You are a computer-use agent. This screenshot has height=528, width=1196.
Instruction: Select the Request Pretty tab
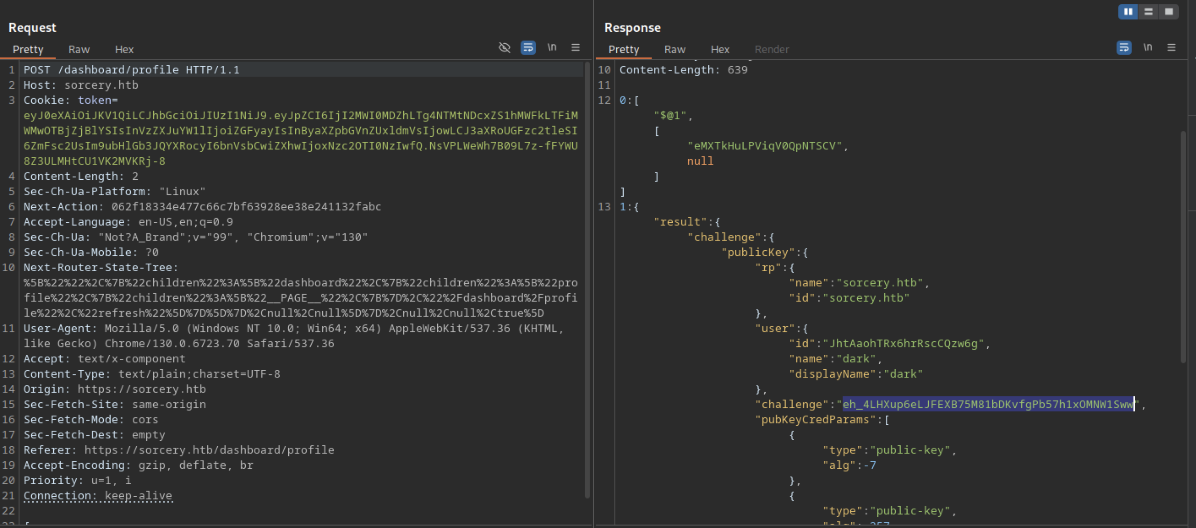tap(28, 49)
